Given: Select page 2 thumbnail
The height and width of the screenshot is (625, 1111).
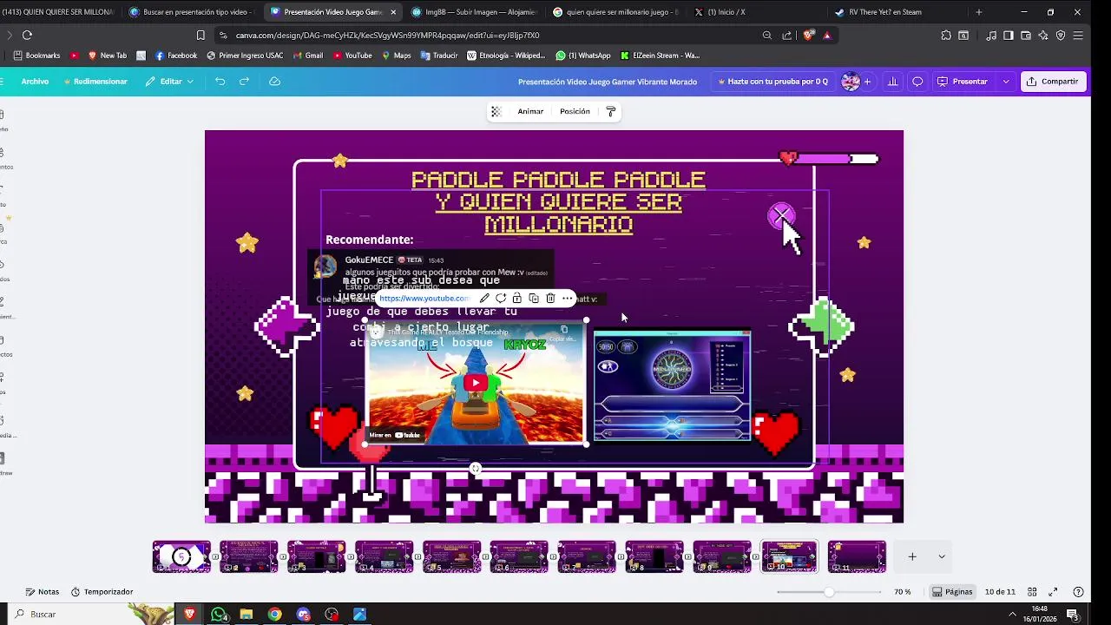Looking at the screenshot, I should 249,556.
